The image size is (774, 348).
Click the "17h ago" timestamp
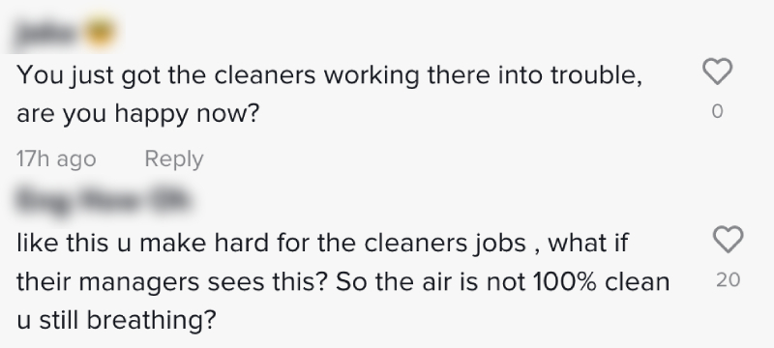pyautogui.click(x=56, y=159)
